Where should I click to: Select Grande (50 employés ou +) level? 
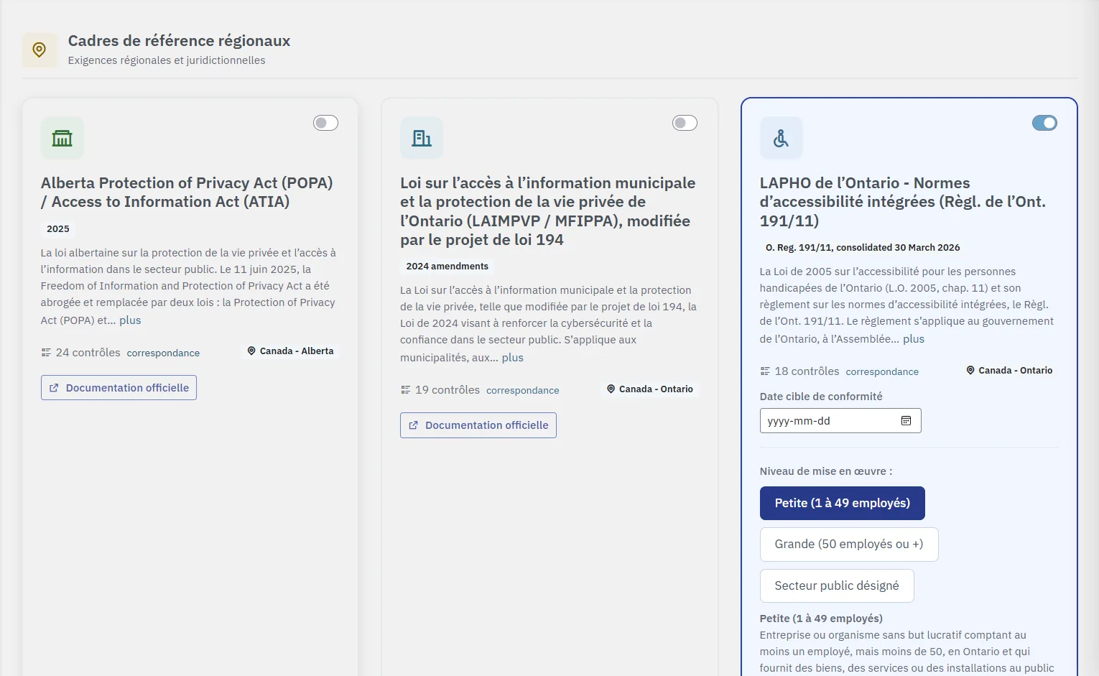849,545
